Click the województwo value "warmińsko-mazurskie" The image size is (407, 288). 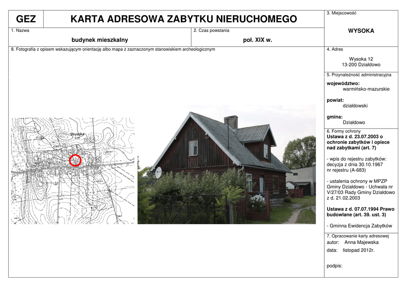[x=366, y=89]
